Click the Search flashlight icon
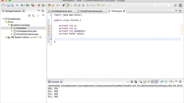Image resolution: width=184 pixels, height=103 pixels. point(57,5)
